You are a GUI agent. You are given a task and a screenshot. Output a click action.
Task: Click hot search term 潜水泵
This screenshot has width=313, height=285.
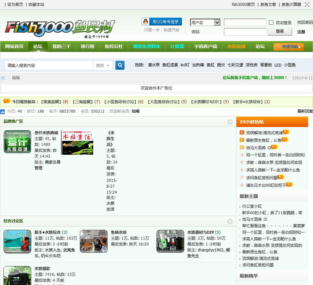[154, 65]
